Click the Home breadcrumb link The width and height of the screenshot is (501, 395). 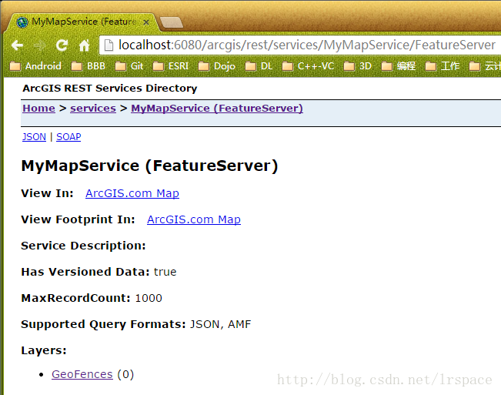38,109
